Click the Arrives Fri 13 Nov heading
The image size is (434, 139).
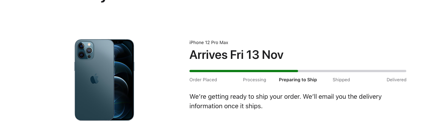tap(237, 55)
